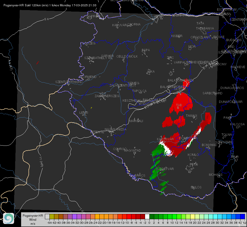247x227 pixels.
Task: Select the BARCS label near the border
Action: coord(140,175)
